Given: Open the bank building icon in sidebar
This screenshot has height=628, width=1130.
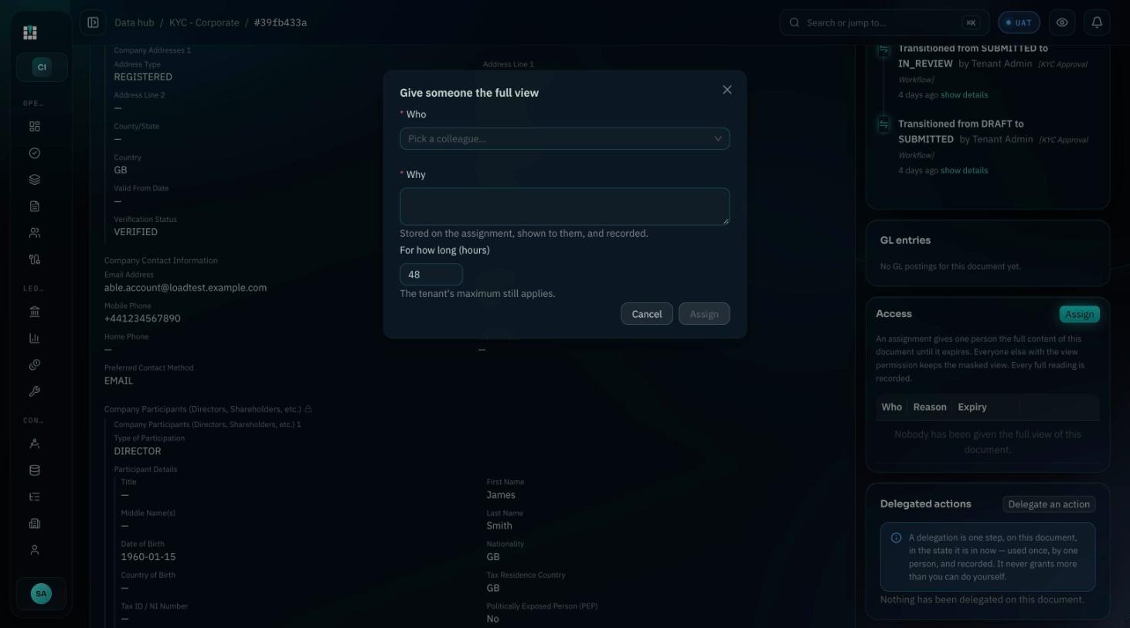Looking at the screenshot, I should (x=34, y=312).
